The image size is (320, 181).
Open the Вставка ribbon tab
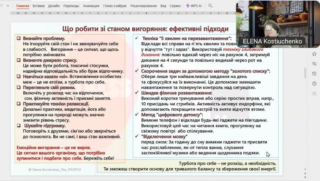coord(38,6)
